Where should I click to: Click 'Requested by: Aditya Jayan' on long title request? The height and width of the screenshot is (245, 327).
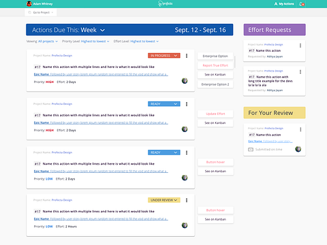(x=265, y=91)
